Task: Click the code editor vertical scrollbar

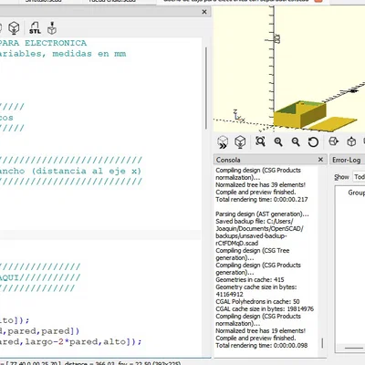Action: (x=206, y=89)
